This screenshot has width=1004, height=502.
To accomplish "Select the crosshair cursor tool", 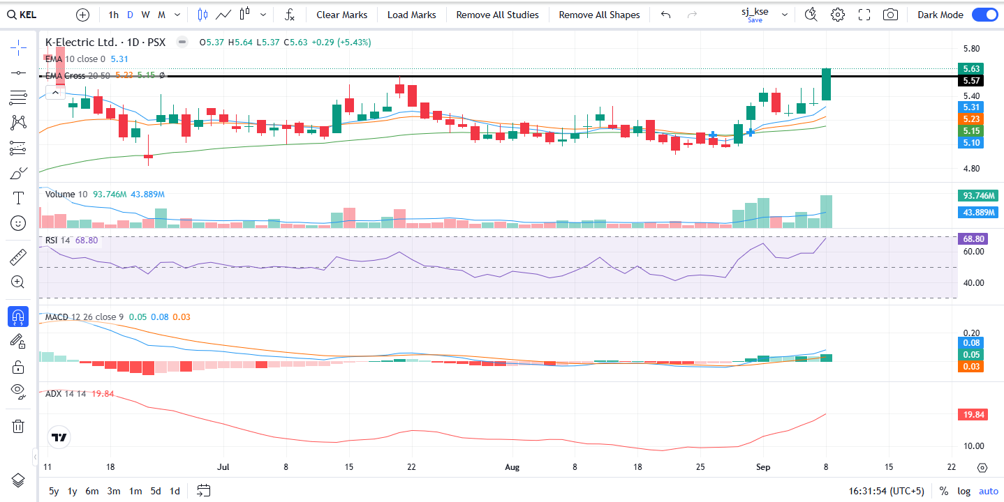I will coord(18,47).
